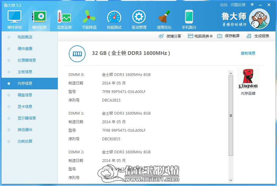
Task: Click 内存品牌 caption under Kingston logo
Action: (248, 93)
